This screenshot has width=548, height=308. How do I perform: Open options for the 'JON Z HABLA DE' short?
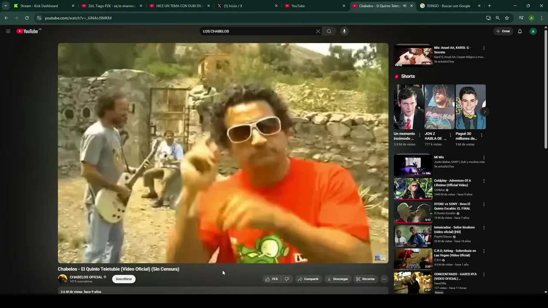tap(450, 135)
